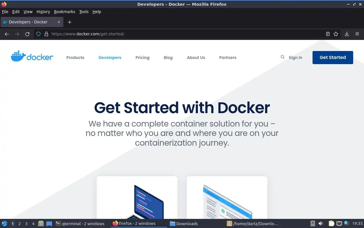Open the Products navigation link
364x228 pixels.
click(x=75, y=58)
